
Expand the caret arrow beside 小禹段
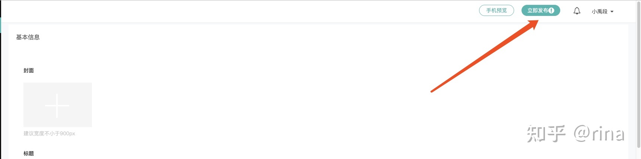coord(612,11)
